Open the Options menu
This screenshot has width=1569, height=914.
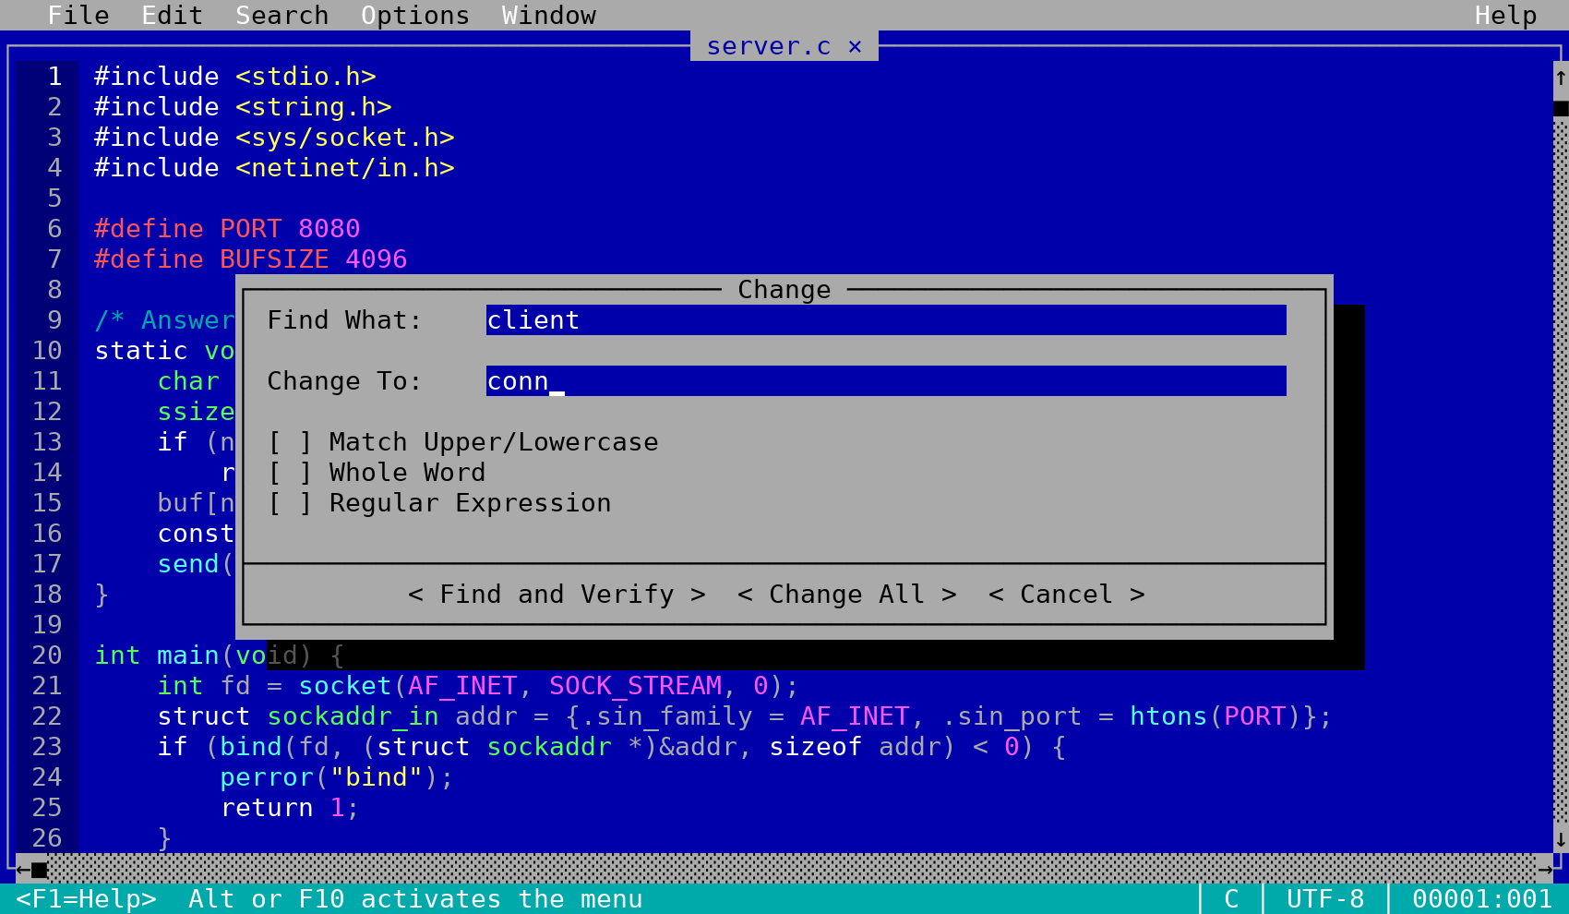415,16
